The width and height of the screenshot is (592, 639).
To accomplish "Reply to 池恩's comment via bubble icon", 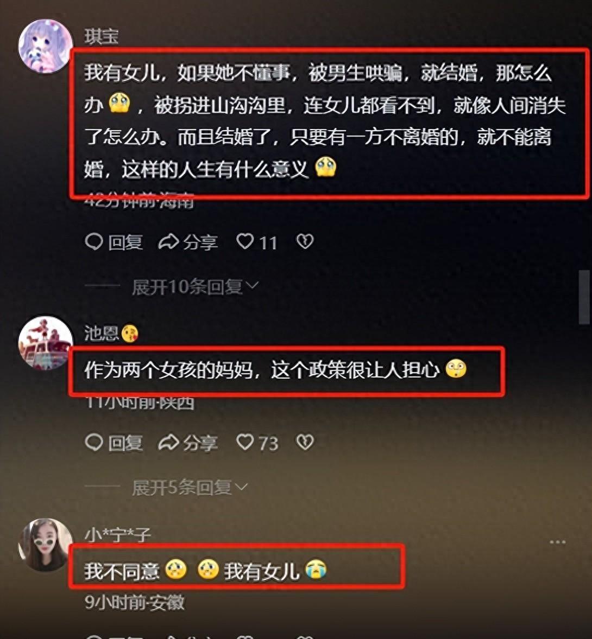I will (x=114, y=443).
